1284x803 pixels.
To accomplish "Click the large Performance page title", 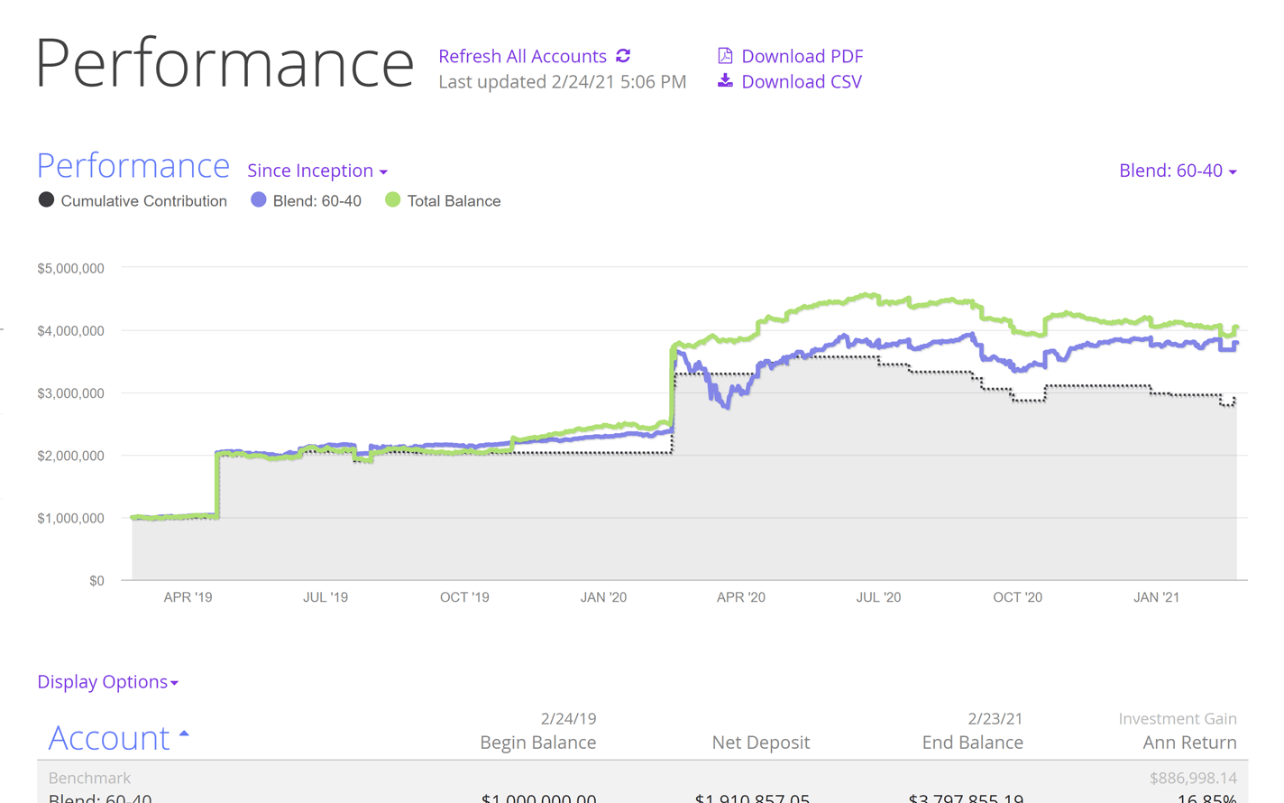I will click(225, 63).
